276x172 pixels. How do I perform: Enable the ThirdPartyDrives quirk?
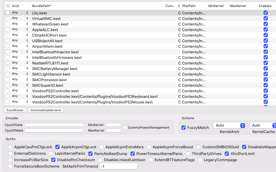[188, 154]
